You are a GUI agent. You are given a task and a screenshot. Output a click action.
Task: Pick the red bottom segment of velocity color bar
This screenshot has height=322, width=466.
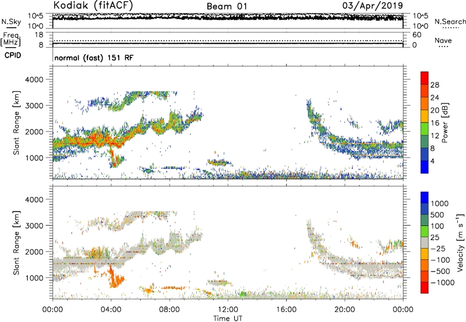(425, 288)
